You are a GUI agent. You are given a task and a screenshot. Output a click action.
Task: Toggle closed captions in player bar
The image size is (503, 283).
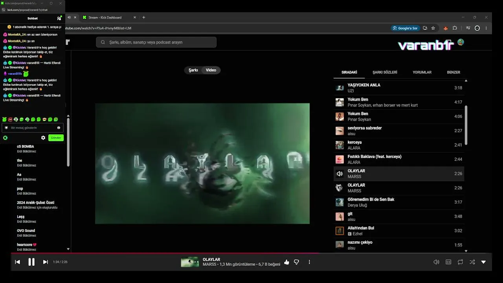(x=448, y=262)
